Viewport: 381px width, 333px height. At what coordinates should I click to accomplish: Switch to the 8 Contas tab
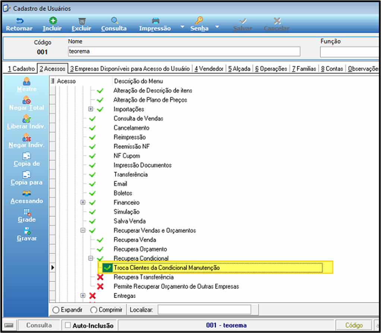[332, 69]
